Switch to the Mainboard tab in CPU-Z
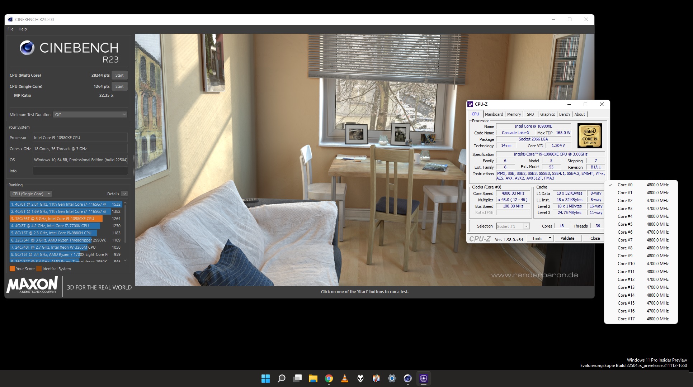The width and height of the screenshot is (693, 387). tap(494, 114)
